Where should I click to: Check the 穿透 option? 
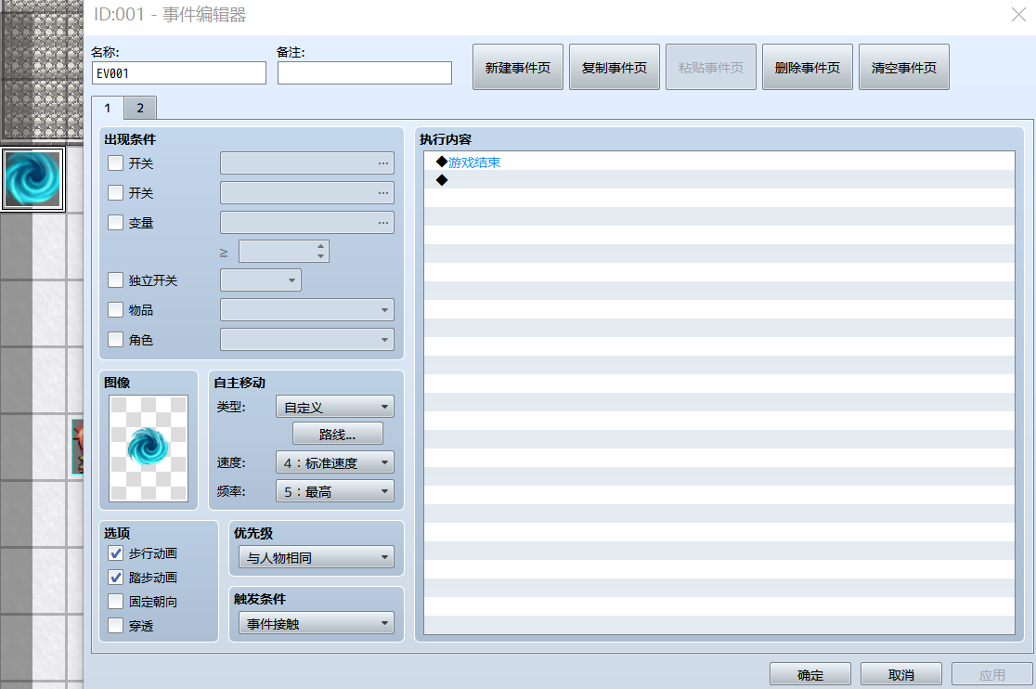pos(116,626)
